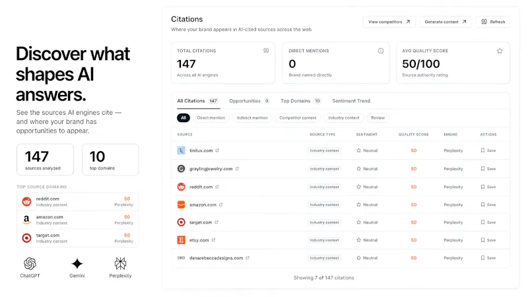Click the Etsy favicon in the table
The height and width of the screenshot is (297, 528).
[x=181, y=240]
